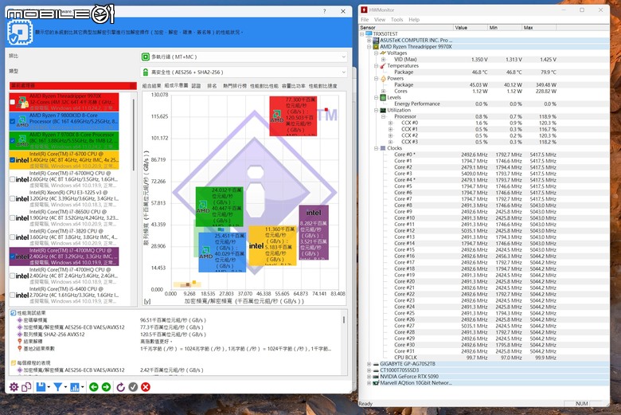Expand the GIGABYTE GP-AG70S2TB node
Viewport: 621px width, 415px height.
(369, 364)
